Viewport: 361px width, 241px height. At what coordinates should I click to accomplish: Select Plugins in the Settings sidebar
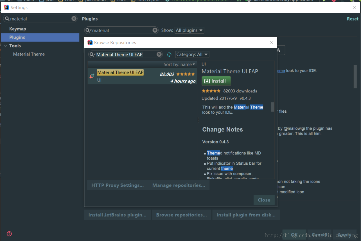click(40, 37)
